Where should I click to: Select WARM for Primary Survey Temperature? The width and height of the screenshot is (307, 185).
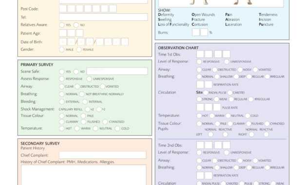tap(77, 129)
